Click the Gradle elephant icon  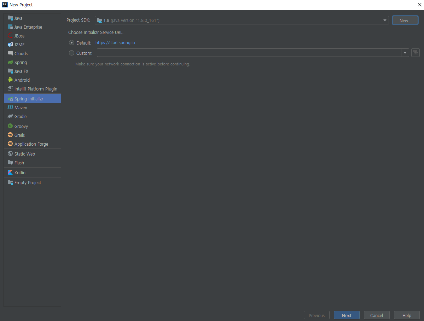click(10, 116)
